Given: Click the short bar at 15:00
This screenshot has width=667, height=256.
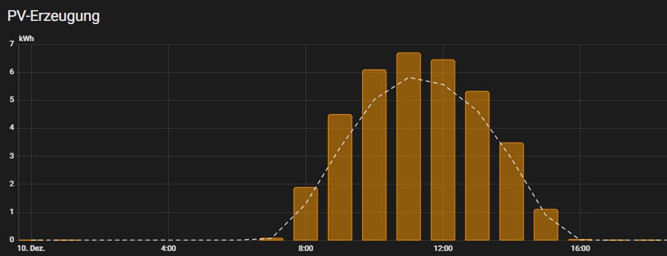Looking at the screenshot, I should (546, 224).
